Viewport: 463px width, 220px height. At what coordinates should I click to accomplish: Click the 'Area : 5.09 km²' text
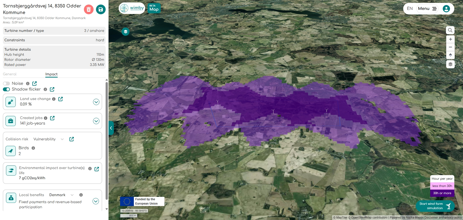13,22
